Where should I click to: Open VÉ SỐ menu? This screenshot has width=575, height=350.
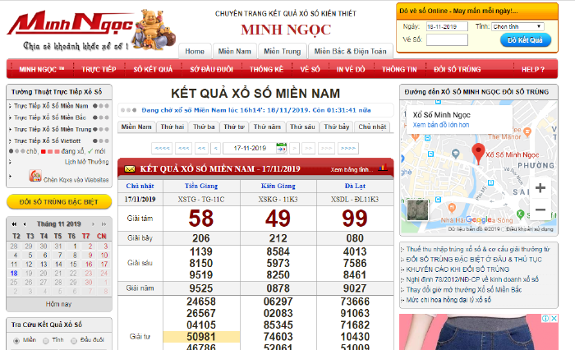pos(310,69)
